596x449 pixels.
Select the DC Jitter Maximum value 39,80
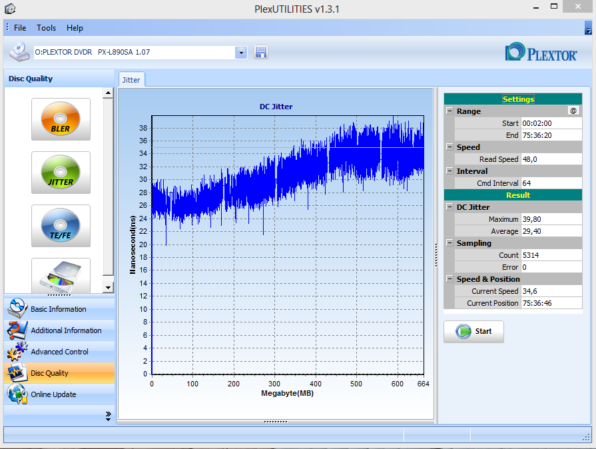coord(551,219)
